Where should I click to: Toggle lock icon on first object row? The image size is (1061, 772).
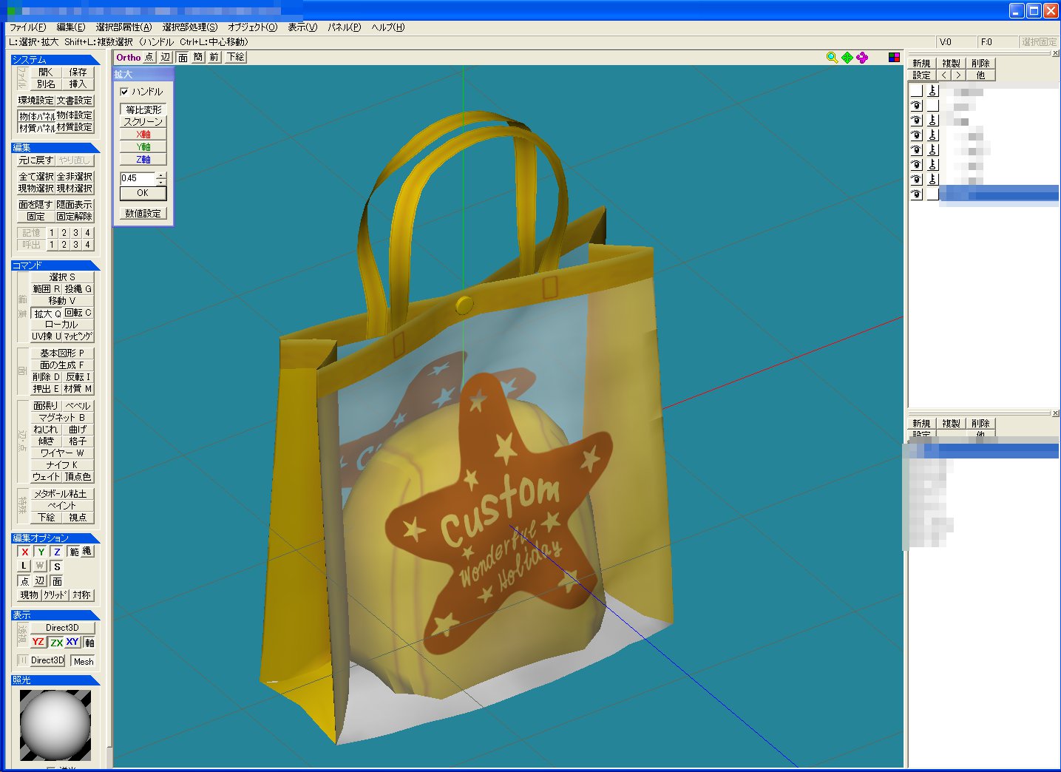(932, 91)
